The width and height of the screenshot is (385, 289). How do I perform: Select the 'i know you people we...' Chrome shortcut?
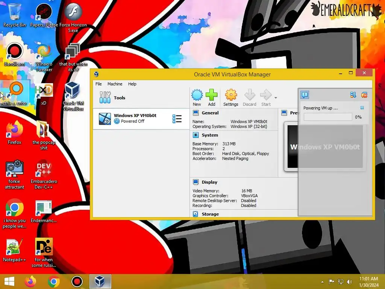[15, 214]
